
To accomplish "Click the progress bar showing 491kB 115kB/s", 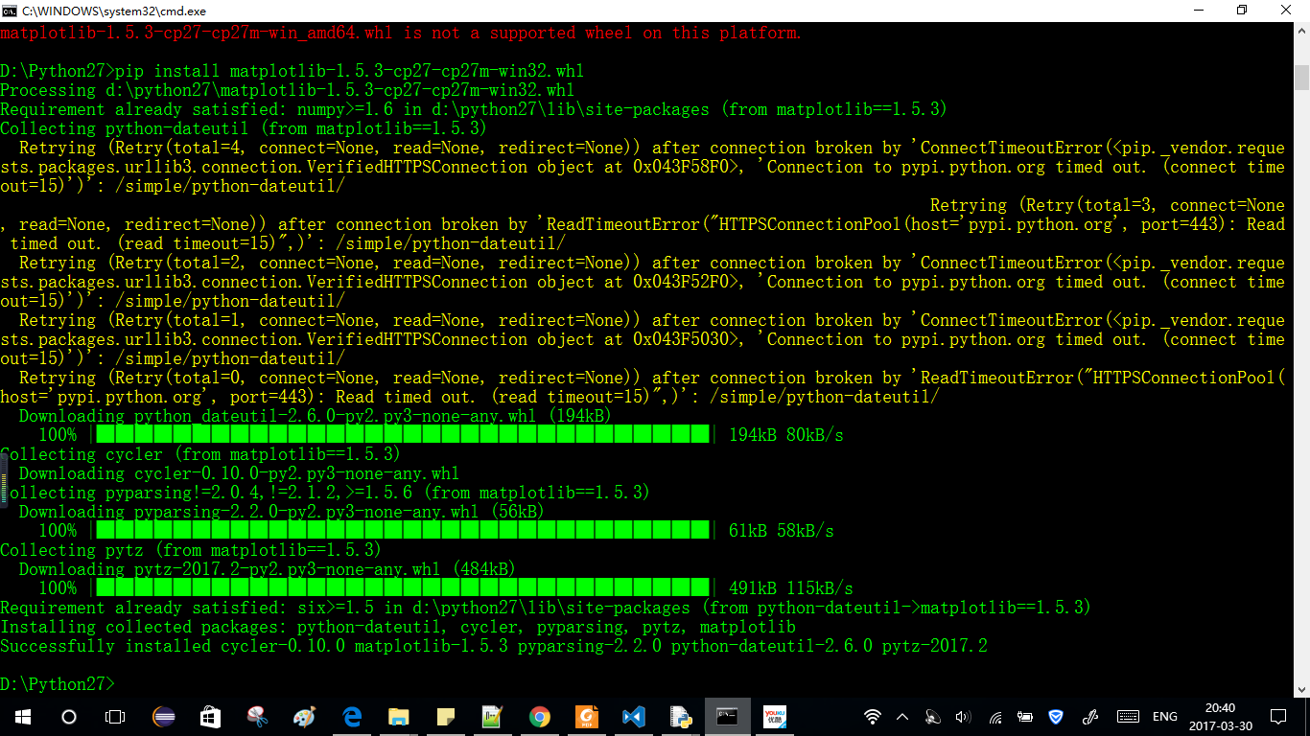I will pos(403,588).
